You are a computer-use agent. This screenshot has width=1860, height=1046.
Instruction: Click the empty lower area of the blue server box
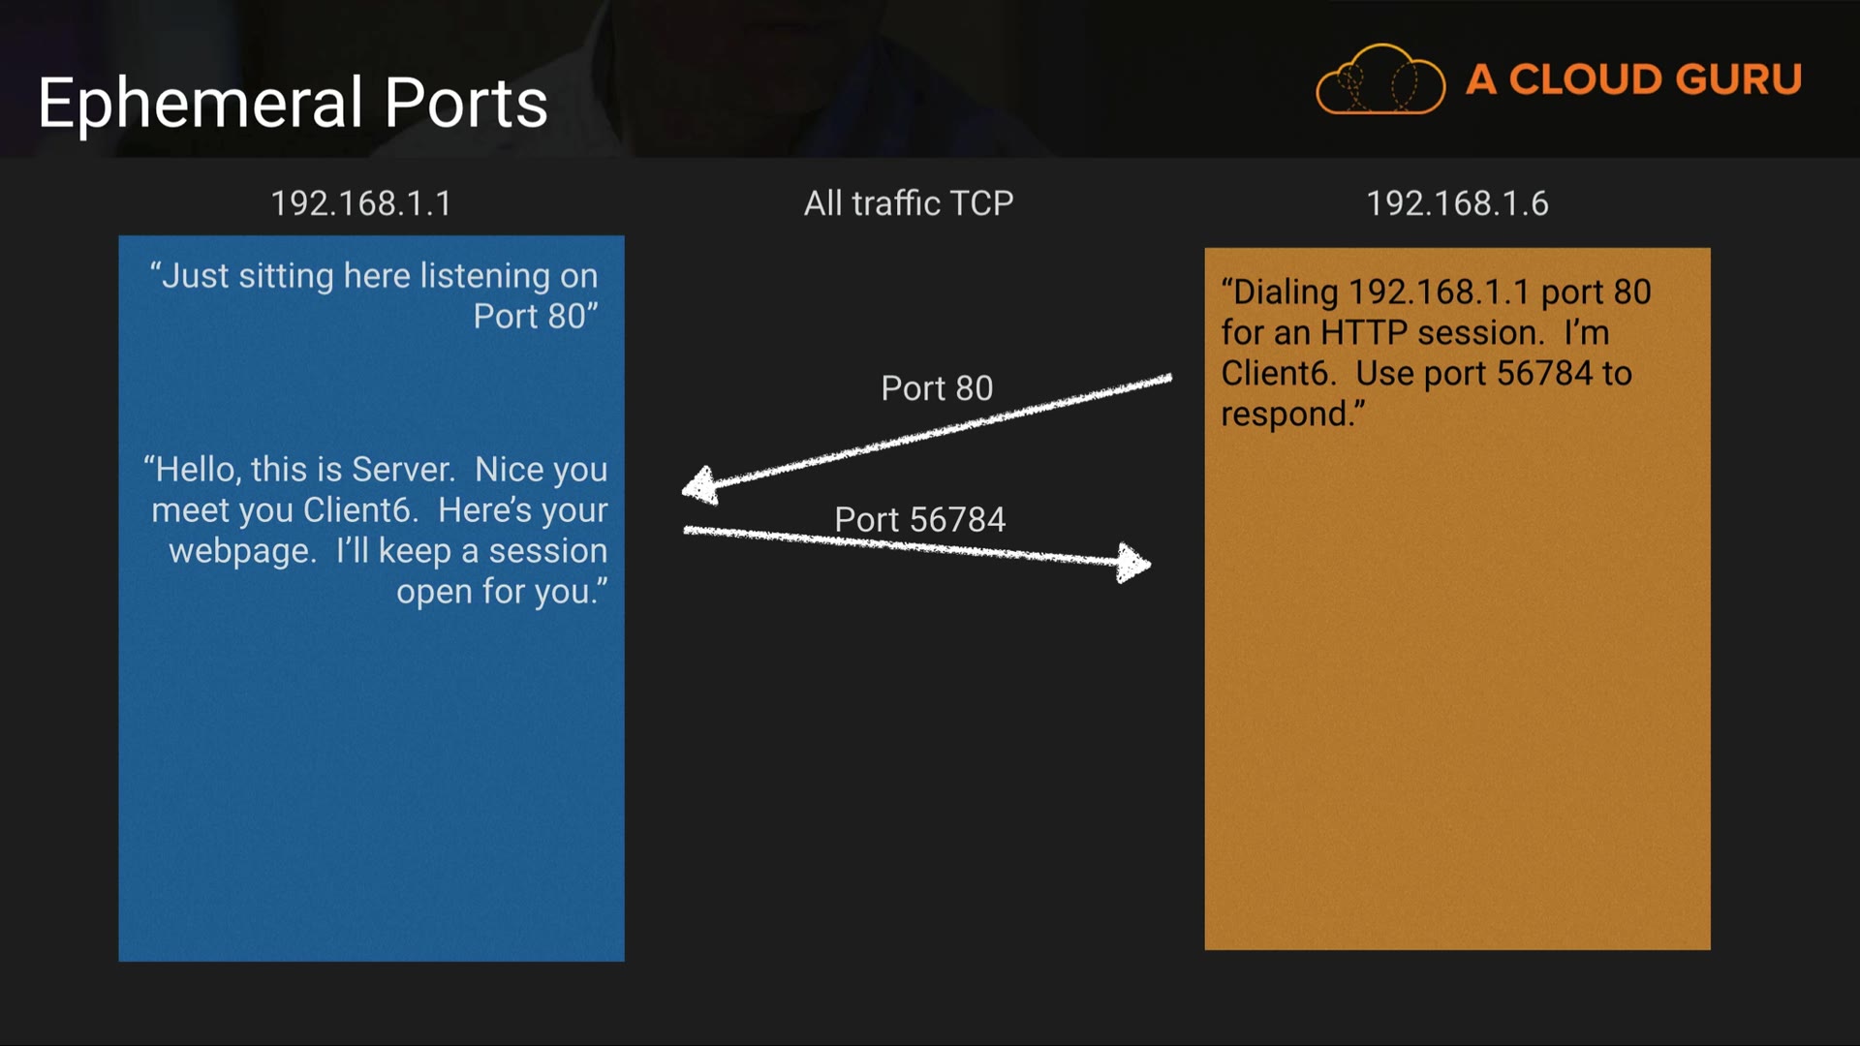point(371,794)
